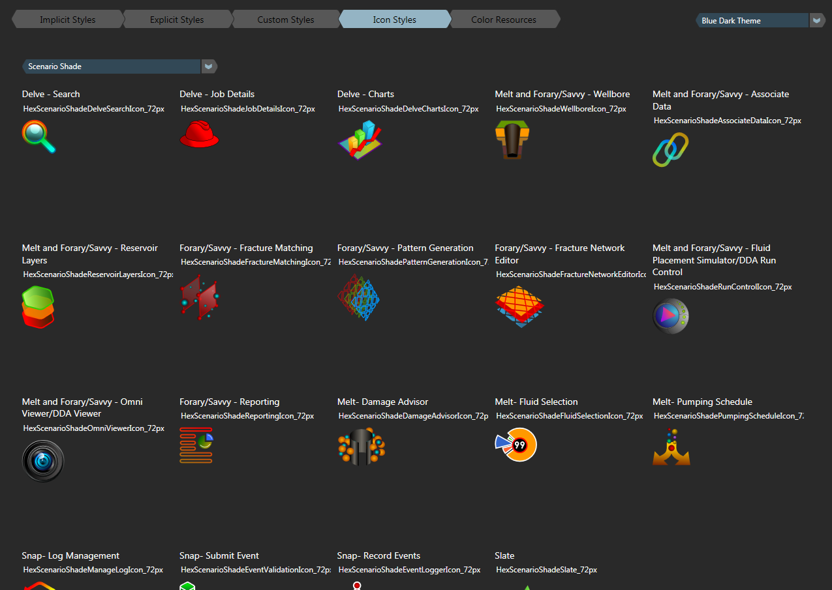Click 'Melt and Forary/Savvy - Wellbore' label

coord(562,94)
